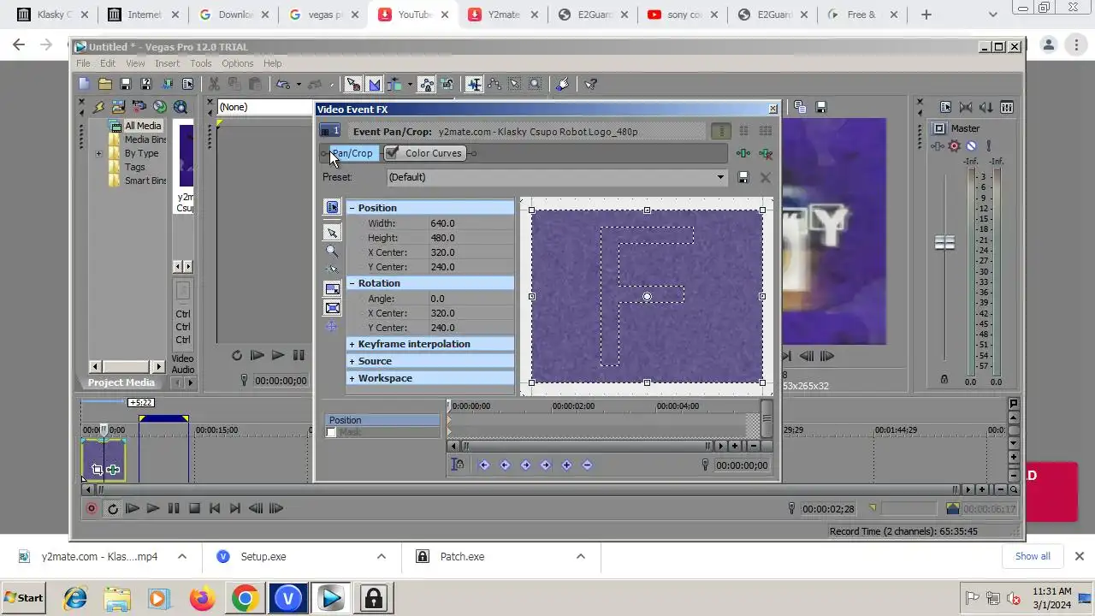Click Sync Cursor icon in keyframe controller
The width and height of the screenshot is (1095, 616).
click(459, 465)
